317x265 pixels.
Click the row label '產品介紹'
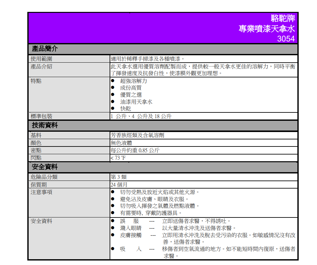(x=41, y=66)
